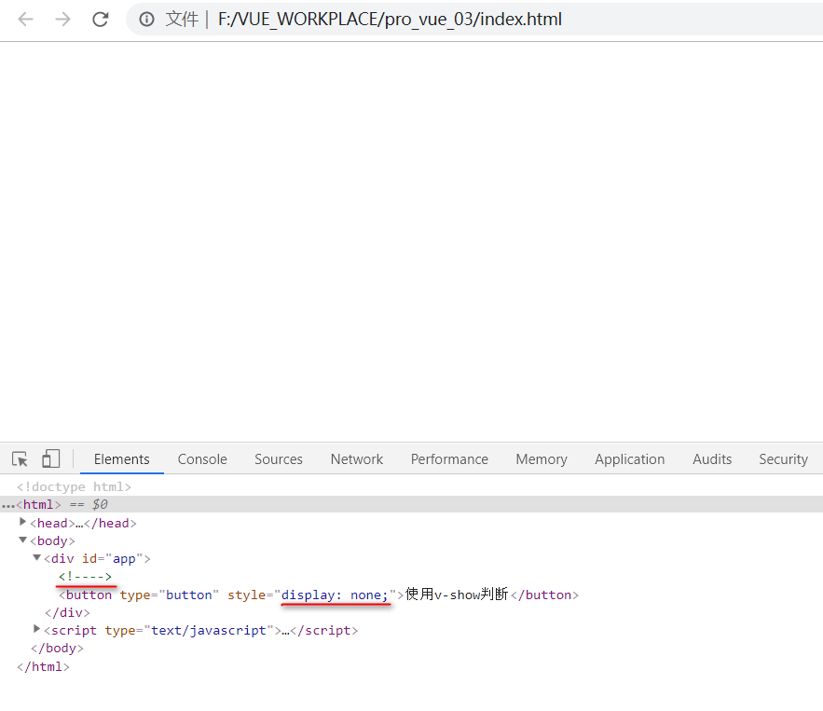Activate the inspect element picker icon
The image size is (823, 711).
[x=20, y=459]
